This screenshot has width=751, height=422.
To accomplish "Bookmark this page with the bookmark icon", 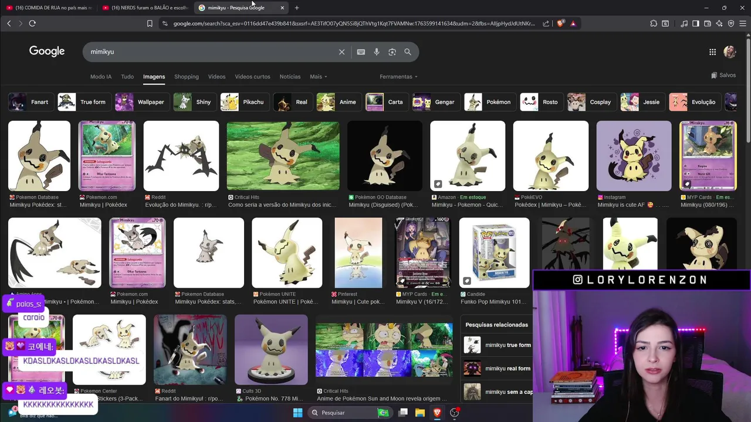I will (150, 23).
